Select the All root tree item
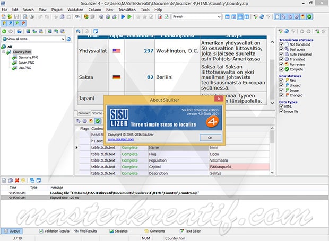 (10, 47)
